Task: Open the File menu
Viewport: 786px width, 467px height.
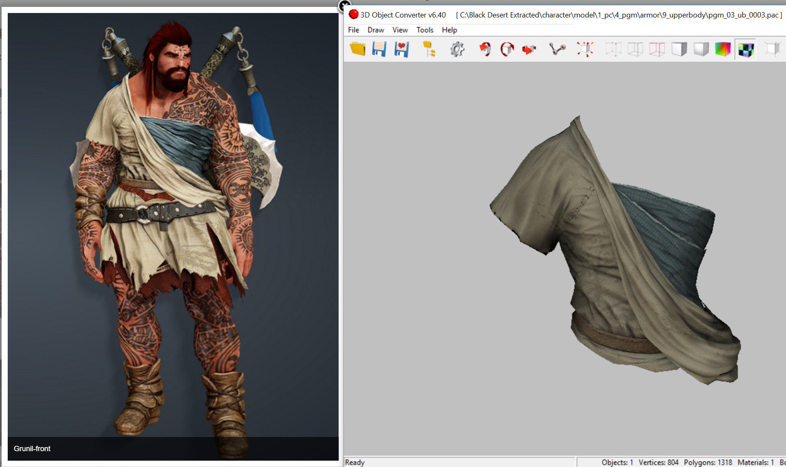Action: click(x=354, y=30)
